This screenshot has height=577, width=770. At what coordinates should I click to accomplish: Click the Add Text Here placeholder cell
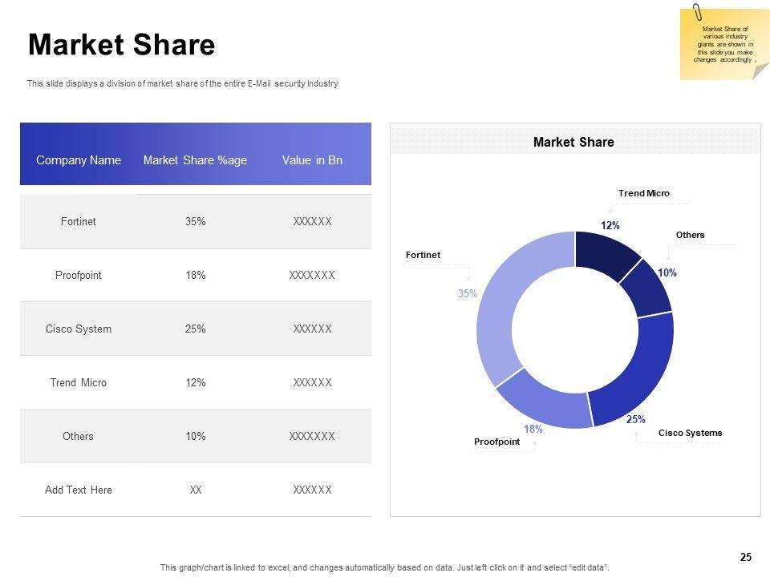click(78, 490)
